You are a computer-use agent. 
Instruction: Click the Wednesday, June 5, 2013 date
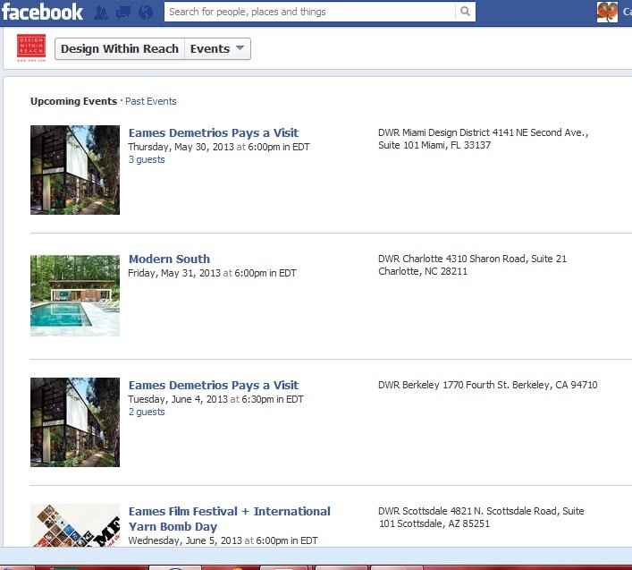185,540
